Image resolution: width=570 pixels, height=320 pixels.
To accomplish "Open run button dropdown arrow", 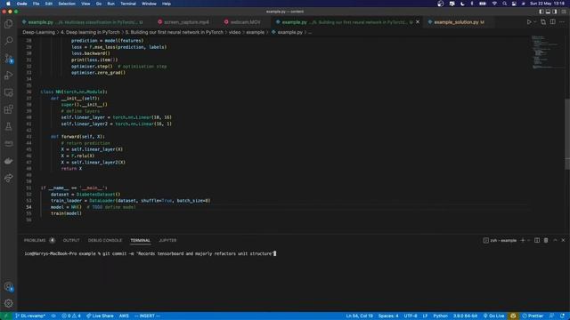I will click(x=534, y=22).
